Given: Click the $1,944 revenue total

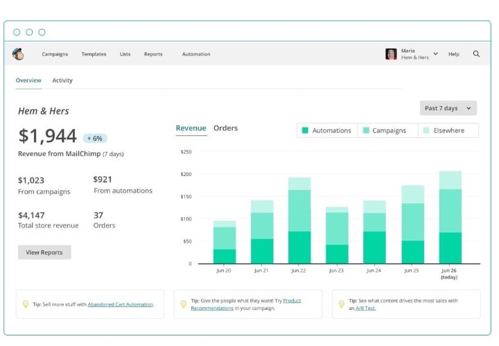Looking at the screenshot, I should pos(47,136).
